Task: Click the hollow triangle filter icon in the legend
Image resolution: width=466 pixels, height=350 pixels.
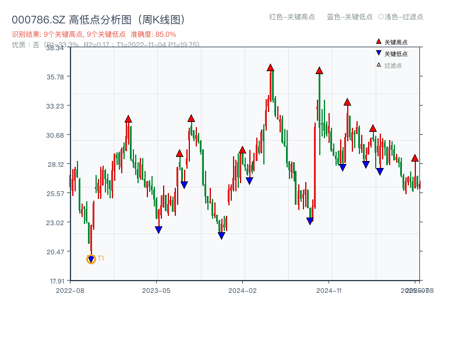Action: (x=379, y=65)
